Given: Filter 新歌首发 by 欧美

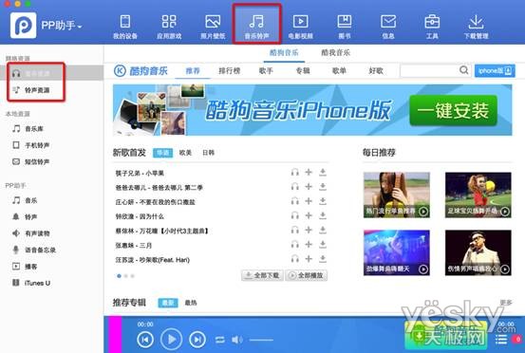Looking at the screenshot, I should pos(185,153).
